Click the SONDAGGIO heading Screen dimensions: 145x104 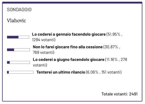[x=19, y=10]
